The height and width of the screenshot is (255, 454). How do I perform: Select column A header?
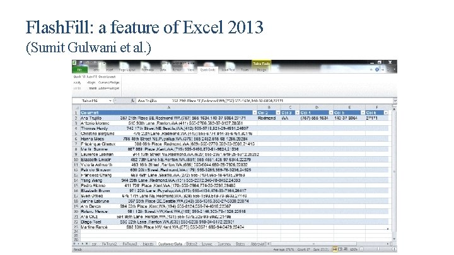[x=168, y=108]
